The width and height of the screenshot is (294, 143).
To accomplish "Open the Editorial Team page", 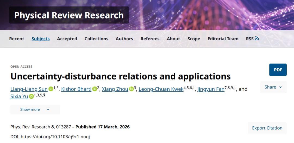I will (223, 39).
